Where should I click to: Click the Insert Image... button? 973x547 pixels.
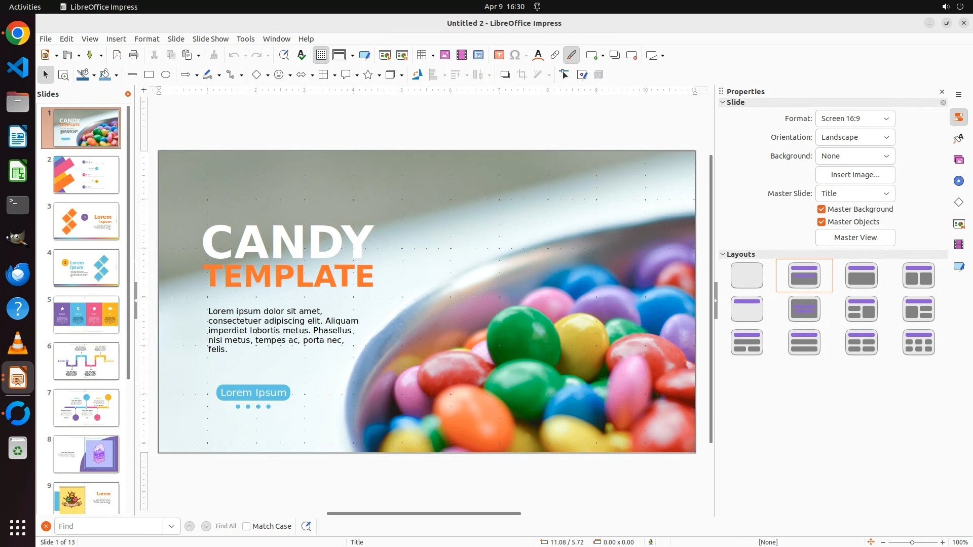(855, 175)
